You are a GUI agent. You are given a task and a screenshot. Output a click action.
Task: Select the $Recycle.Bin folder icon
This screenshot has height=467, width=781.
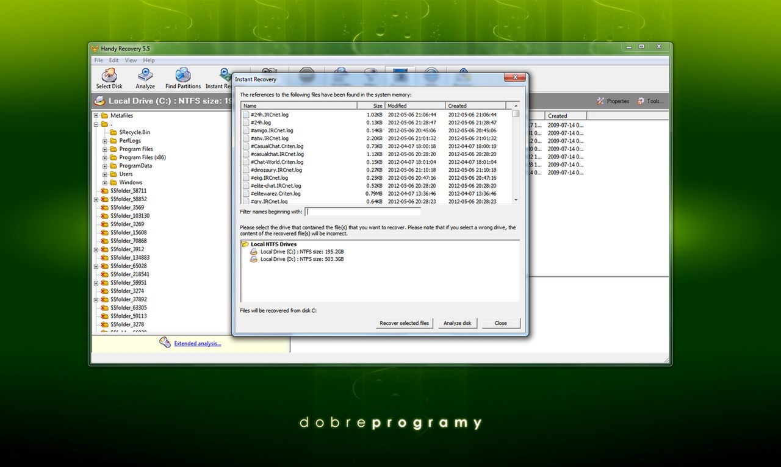click(113, 132)
